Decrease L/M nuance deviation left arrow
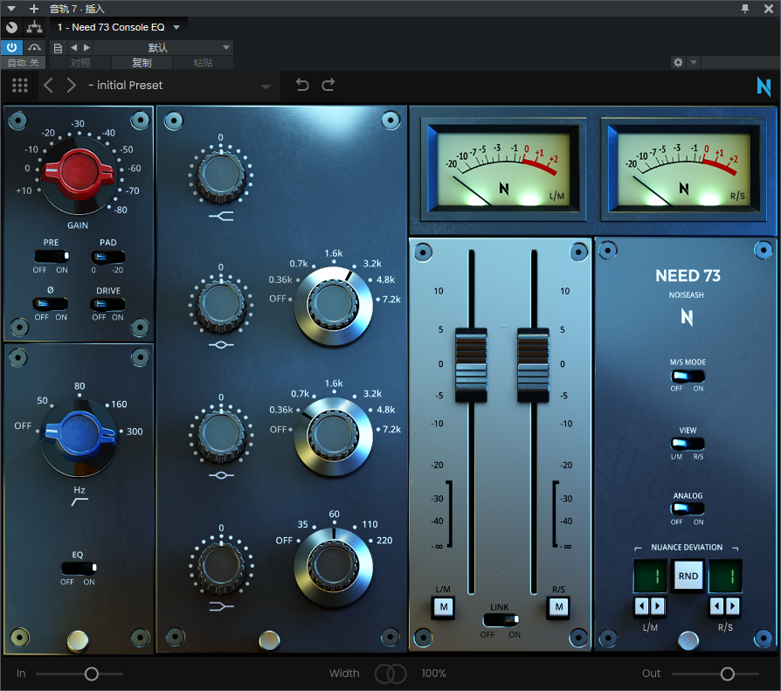Image resolution: width=781 pixels, height=691 pixels. tap(641, 606)
